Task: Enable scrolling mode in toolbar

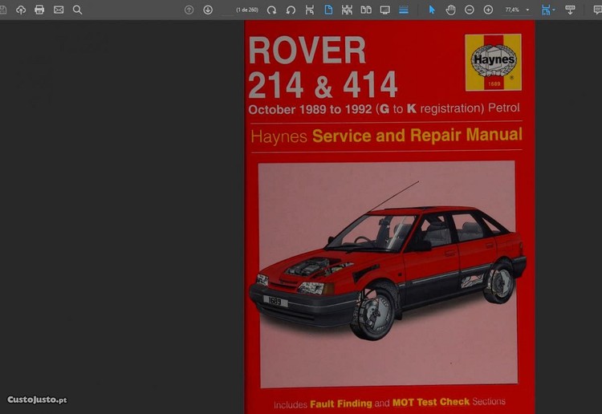Action: click(404, 10)
